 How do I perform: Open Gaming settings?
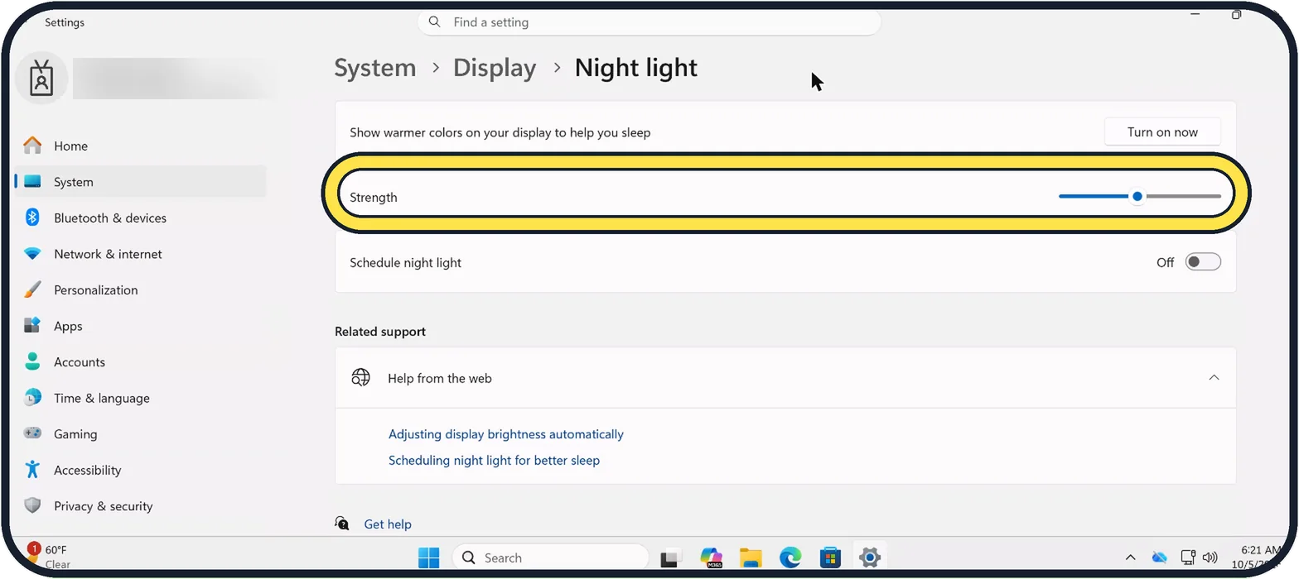pyautogui.click(x=141, y=433)
